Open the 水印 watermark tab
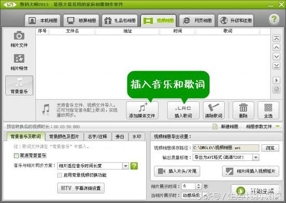Screen dimensions: 286x203 tap(137, 137)
